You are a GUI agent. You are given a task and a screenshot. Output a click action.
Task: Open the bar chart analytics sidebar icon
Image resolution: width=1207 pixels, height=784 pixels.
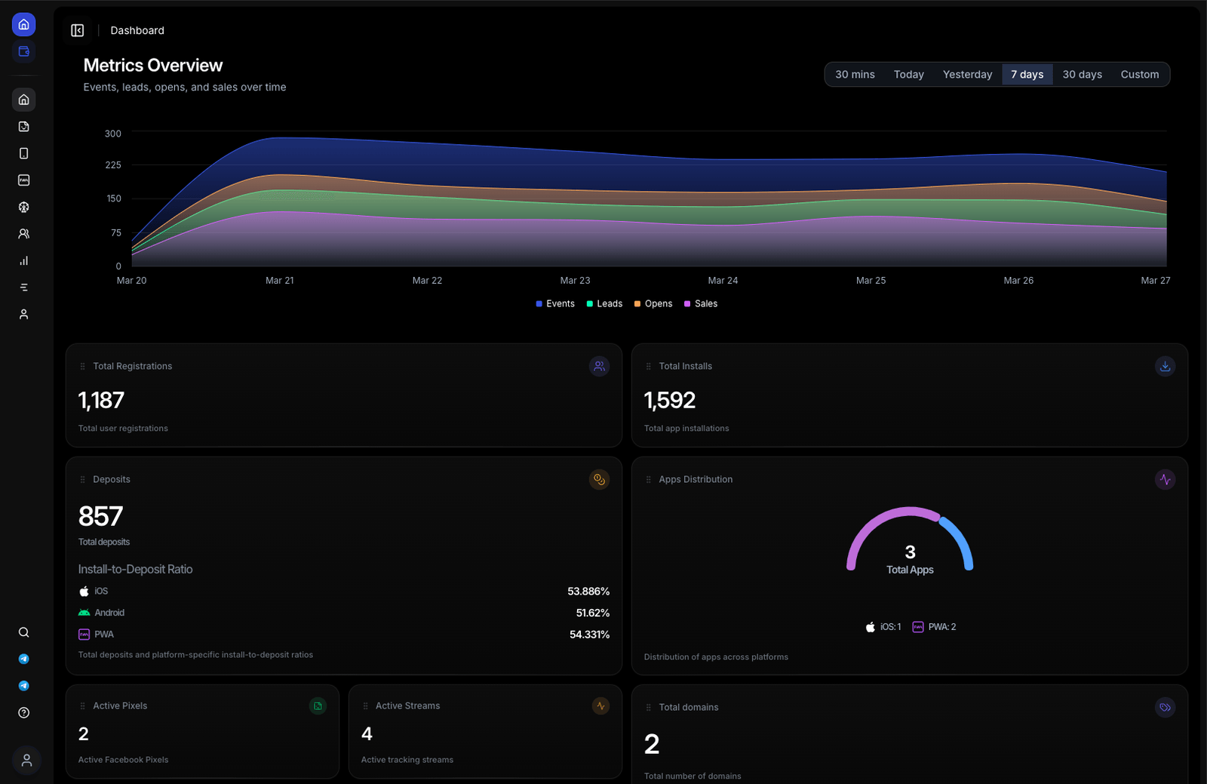click(24, 261)
